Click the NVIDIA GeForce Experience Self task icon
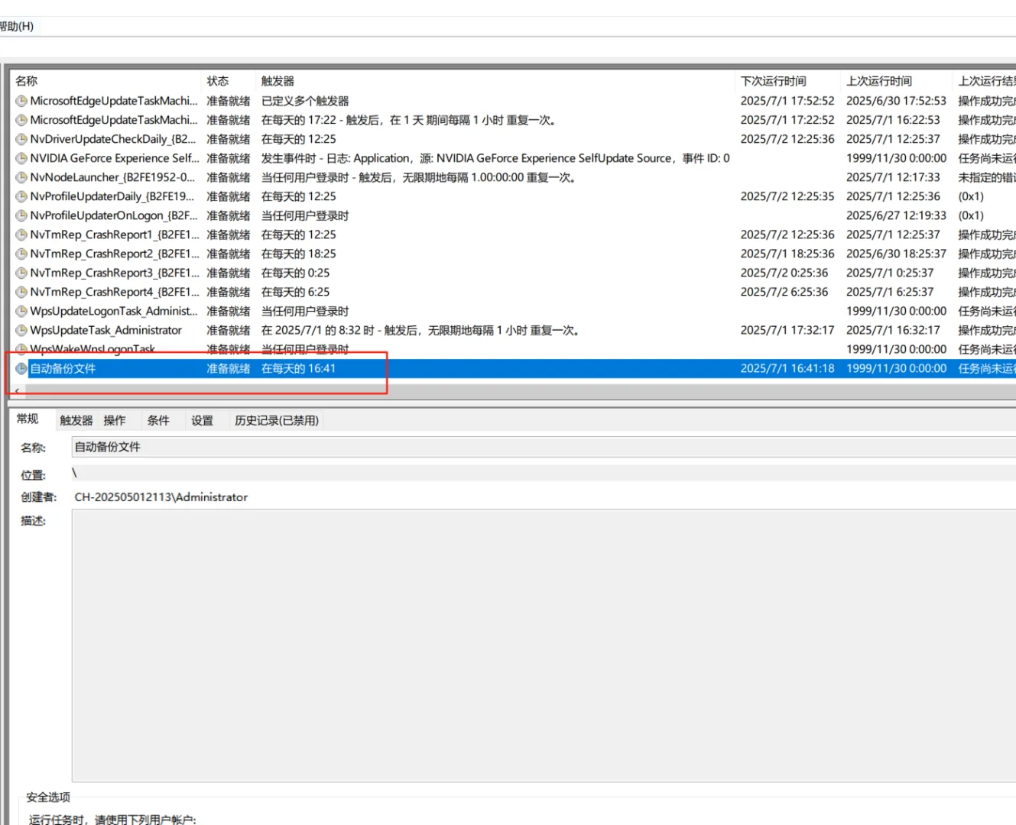The width and height of the screenshot is (1016, 825). pyautogui.click(x=21, y=158)
